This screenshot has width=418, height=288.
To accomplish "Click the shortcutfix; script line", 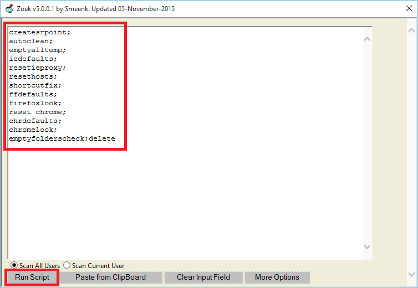I will point(35,85).
